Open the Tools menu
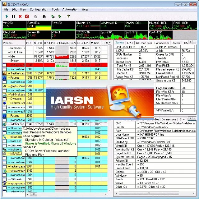 coord(55,10)
